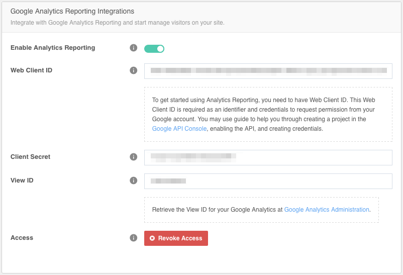Click the Google Analytics Reporting Integrations heading
Image resolution: width=403 pixels, height=275 pixels.
click(72, 12)
